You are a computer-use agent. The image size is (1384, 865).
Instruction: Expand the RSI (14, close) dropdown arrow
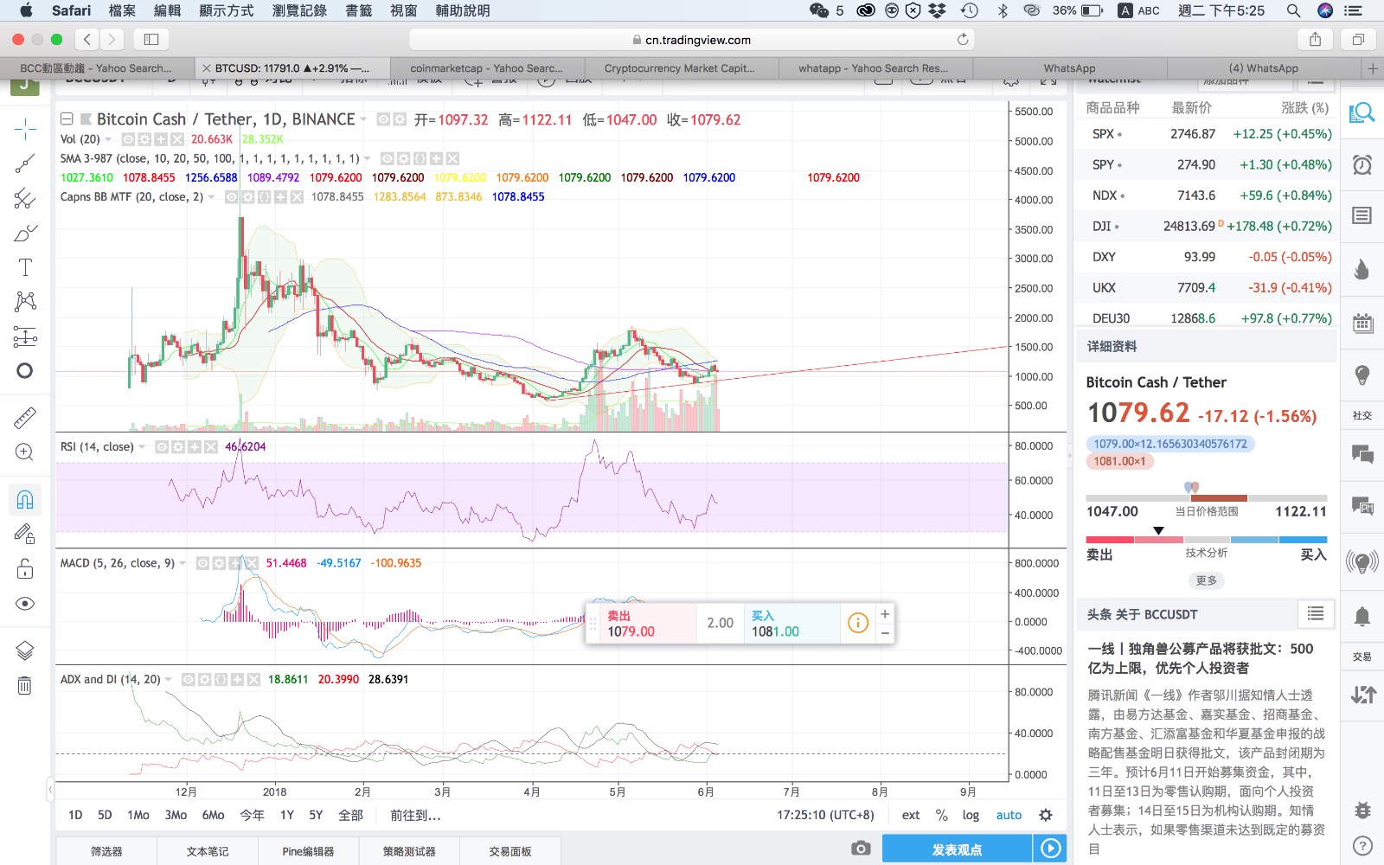(142, 447)
